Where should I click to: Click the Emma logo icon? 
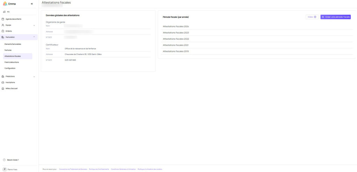[5, 4]
